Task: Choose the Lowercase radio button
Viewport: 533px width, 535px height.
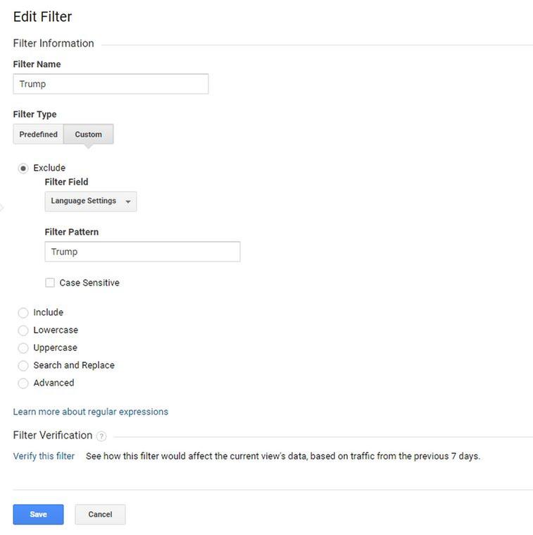Action: (23, 331)
